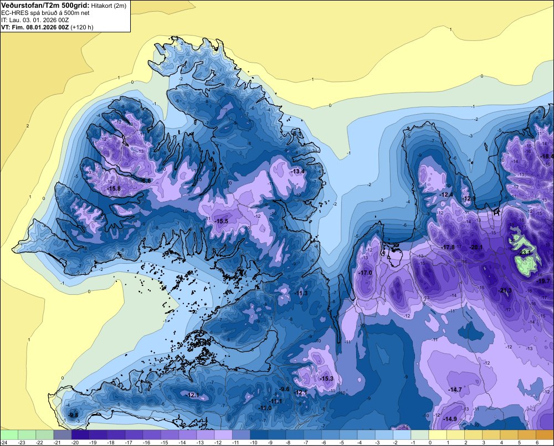Viewport: 554px width, 446px height.
Task: Click the "-14.9" temperature value
Action: point(450,419)
